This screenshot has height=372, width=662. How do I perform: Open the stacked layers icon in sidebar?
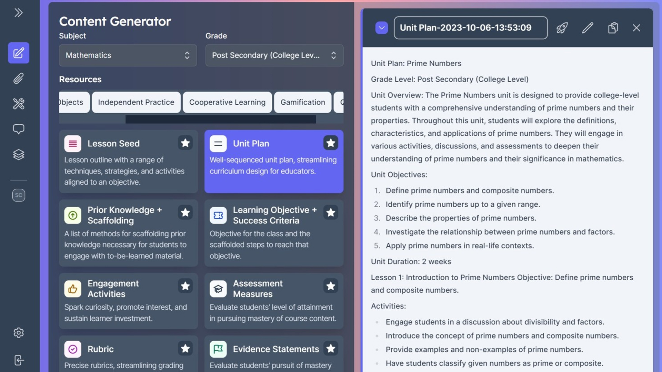point(19,155)
